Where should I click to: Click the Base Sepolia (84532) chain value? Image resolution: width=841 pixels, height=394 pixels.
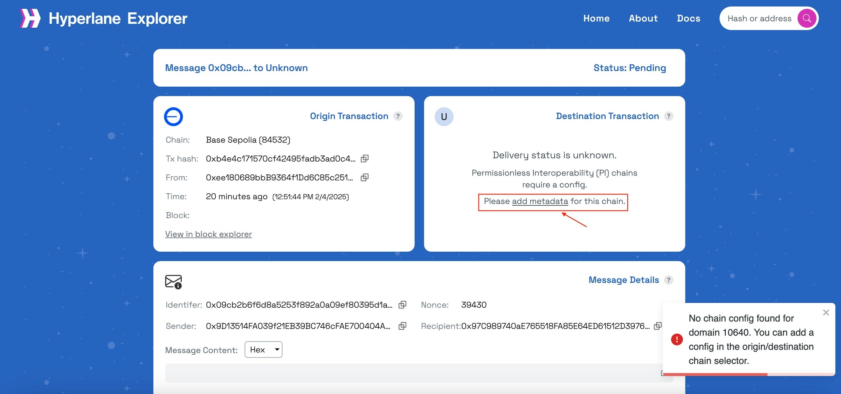pyautogui.click(x=248, y=140)
